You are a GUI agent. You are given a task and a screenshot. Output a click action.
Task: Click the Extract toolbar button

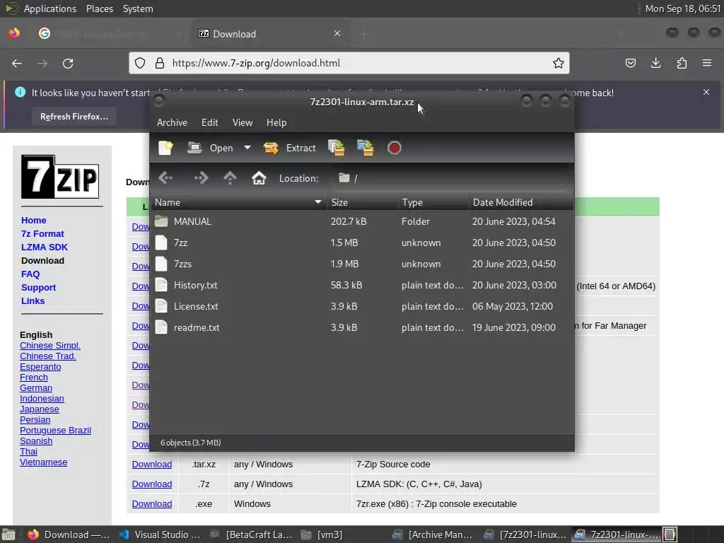[x=289, y=148]
